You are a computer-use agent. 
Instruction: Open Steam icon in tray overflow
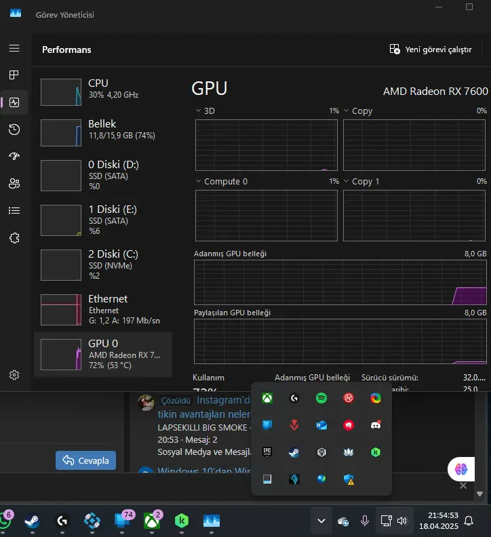click(294, 452)
